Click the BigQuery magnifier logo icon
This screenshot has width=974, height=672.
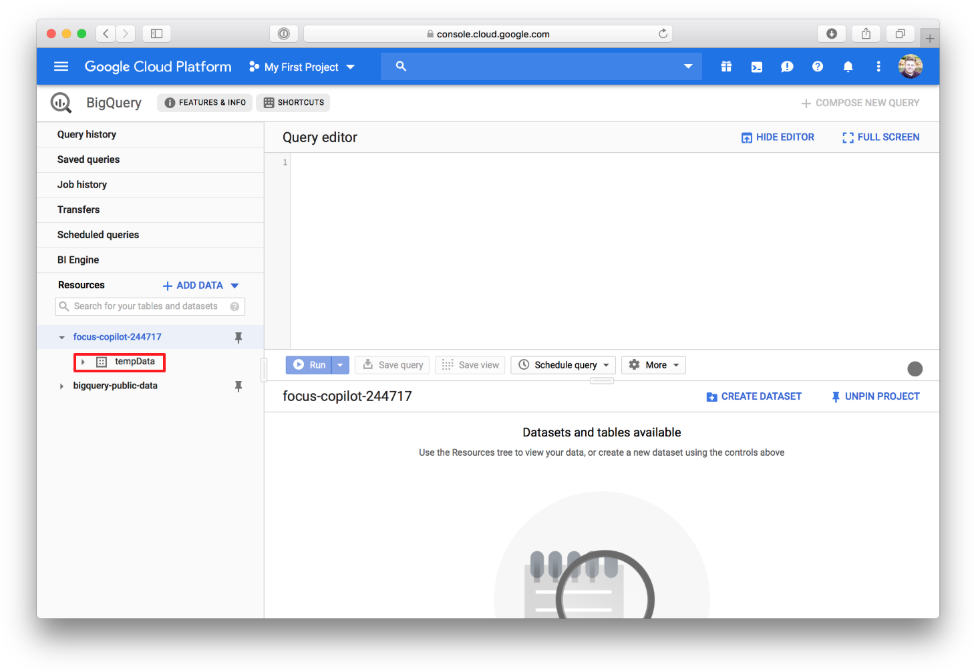(61, 103)
